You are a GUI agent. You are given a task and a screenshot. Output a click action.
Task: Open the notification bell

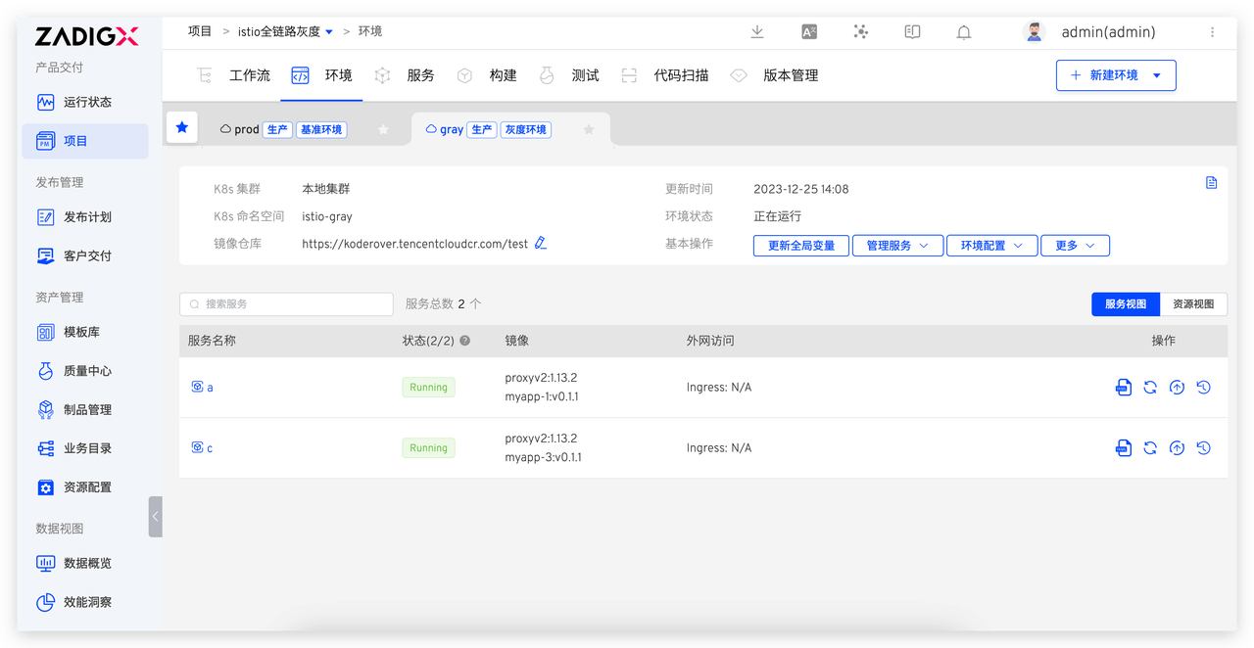pos(964,32)
